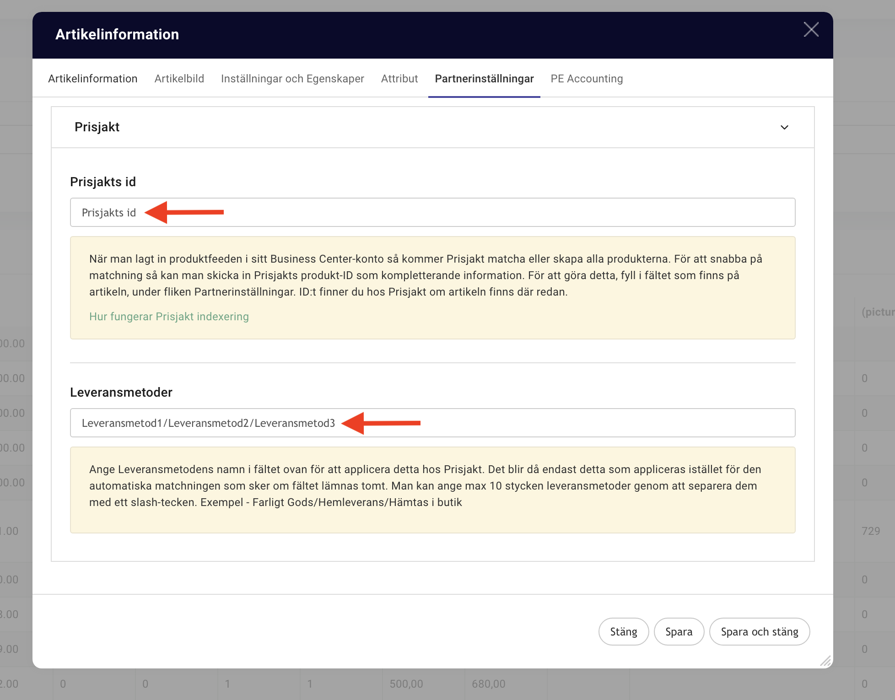Close the Artikelinformation dialog with the X

coord(811,30)
